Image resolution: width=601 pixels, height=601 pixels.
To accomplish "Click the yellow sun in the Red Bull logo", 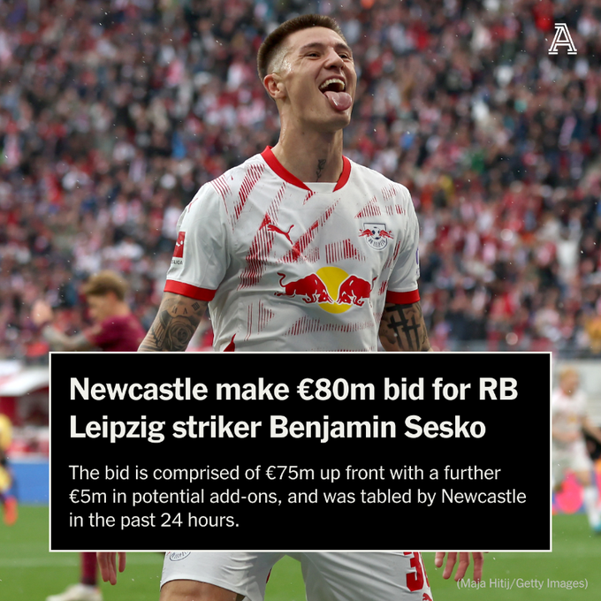I will [333, 289].
